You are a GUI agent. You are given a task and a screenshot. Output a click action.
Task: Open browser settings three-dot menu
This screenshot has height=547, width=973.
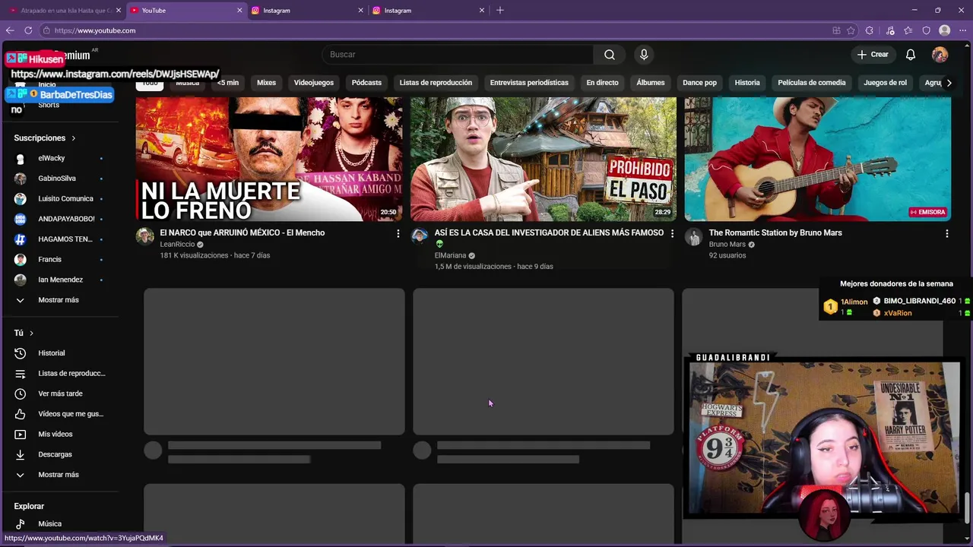point(962,30)
